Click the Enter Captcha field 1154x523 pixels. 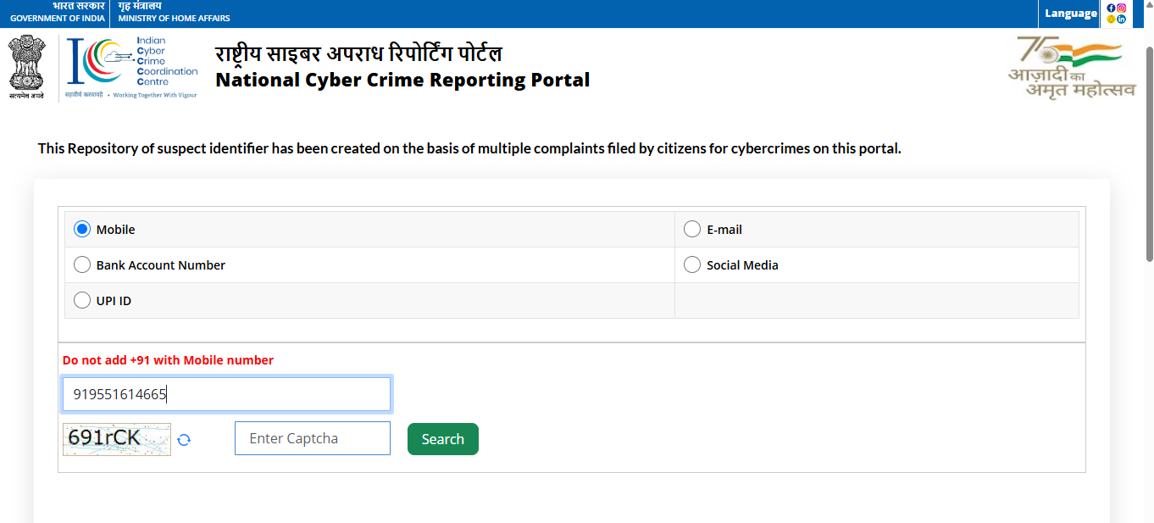[x=312, y=438]
